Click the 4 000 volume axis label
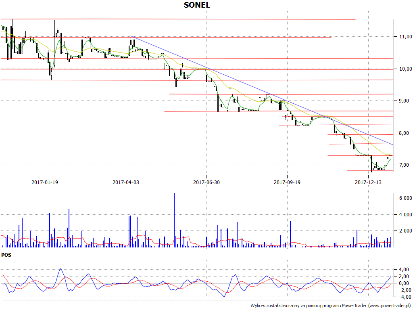Image resolution: width=413 pixels, height=310 pixels. [x=406, y=215]
